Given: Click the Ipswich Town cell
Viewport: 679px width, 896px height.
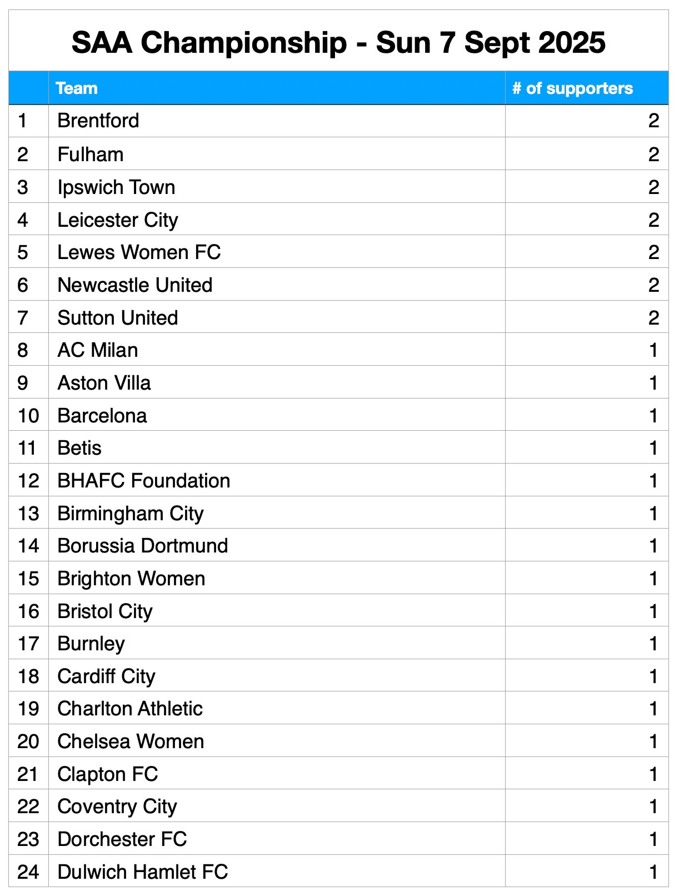Looking at the screenshot, I should coord(116,187).
